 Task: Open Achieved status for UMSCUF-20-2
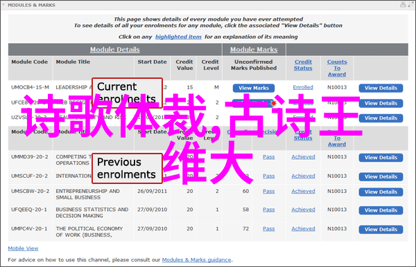pyautogui.click(x=303, y=176)
